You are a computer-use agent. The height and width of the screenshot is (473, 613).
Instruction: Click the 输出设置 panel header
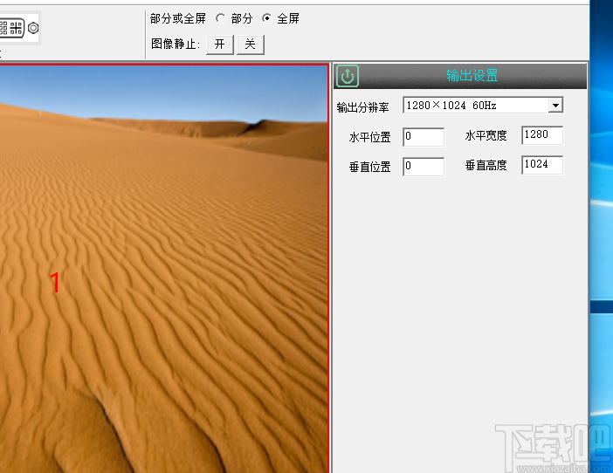coord(460,75)
